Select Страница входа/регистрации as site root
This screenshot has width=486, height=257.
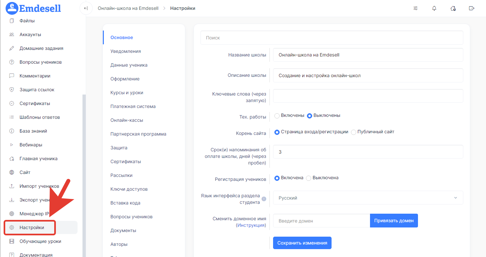pyautogui.click(x=277, y=132)
